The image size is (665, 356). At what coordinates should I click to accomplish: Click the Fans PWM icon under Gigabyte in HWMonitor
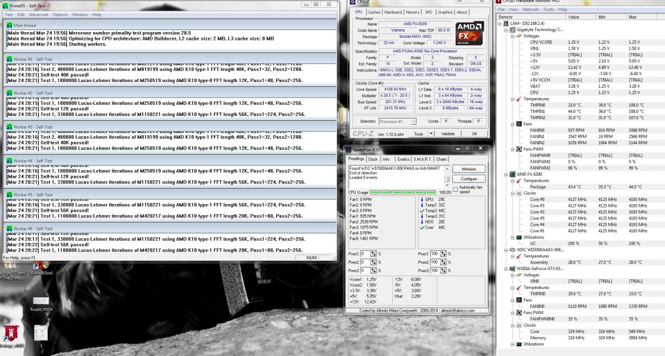click(519, 149)
